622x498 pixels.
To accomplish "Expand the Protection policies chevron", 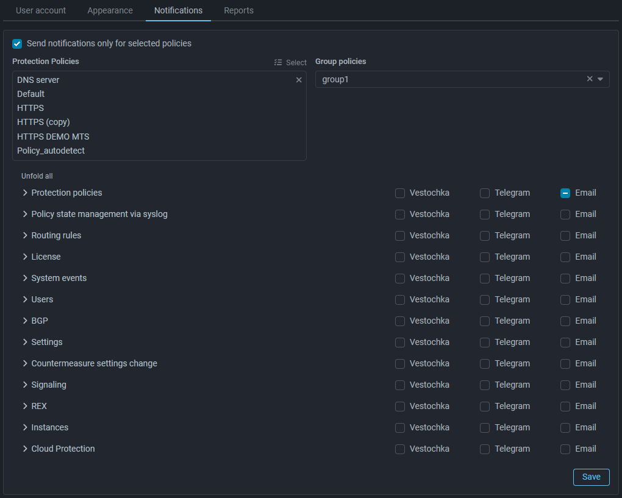I will [x=25, y=193].
